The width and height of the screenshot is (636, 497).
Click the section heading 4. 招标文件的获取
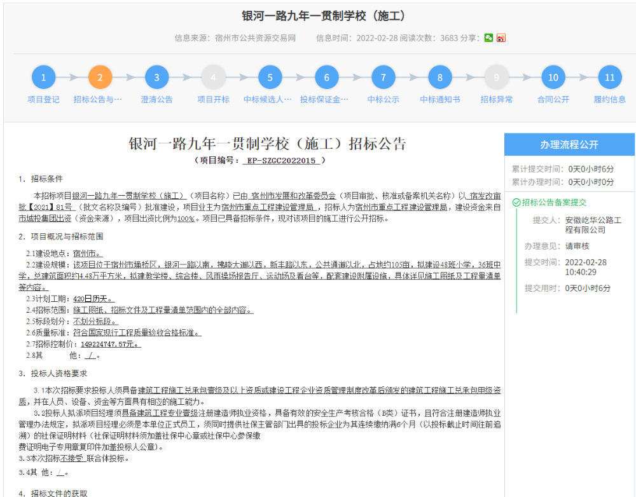pos(53,493)
